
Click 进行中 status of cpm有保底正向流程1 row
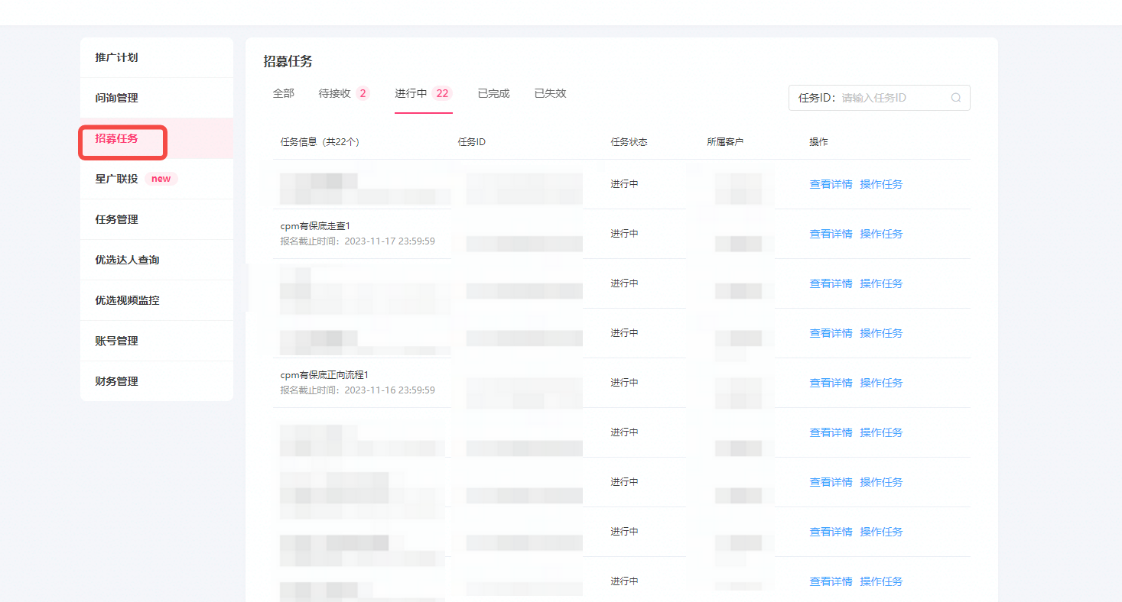pyautogui.click(x=624, y=383)
